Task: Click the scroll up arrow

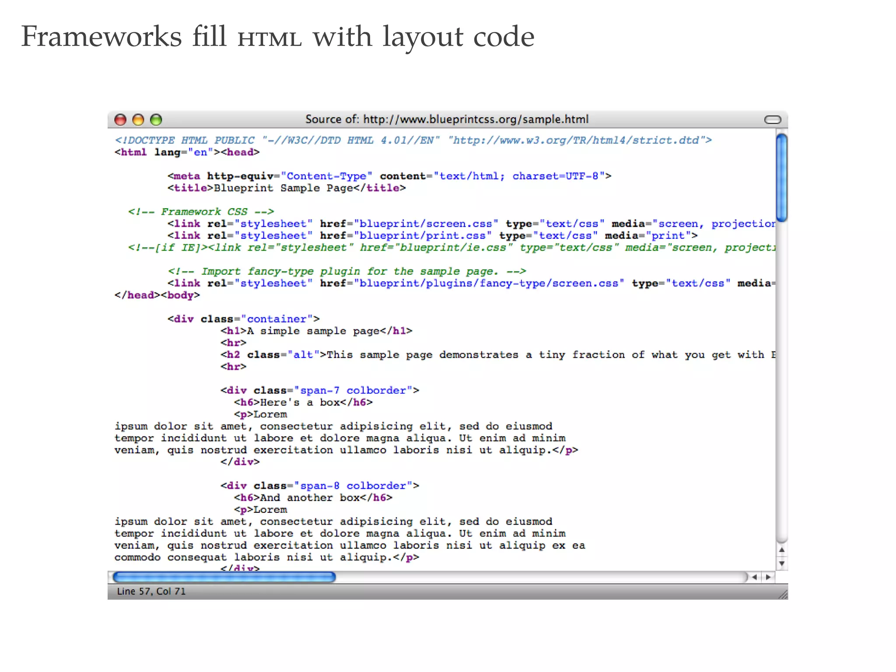Action: coord(781,550)
